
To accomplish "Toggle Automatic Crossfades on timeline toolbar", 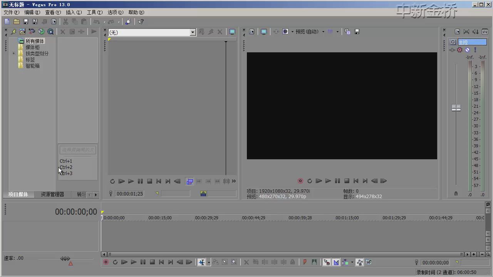I will (336, 262).
